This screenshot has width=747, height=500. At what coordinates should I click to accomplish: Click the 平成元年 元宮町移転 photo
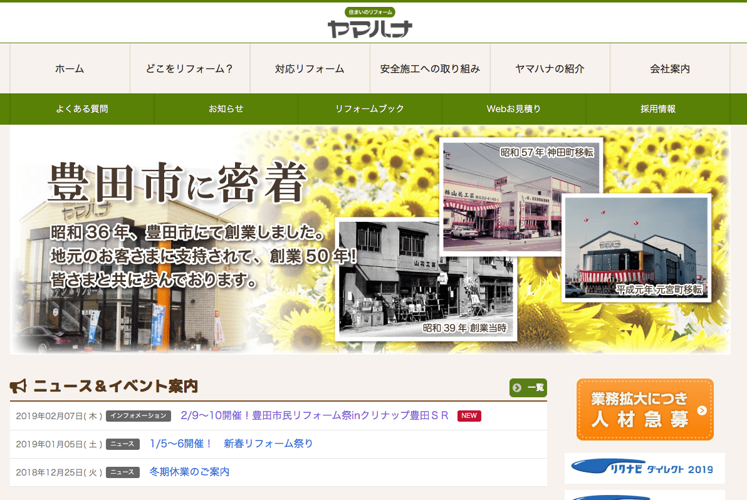[636, 247]
